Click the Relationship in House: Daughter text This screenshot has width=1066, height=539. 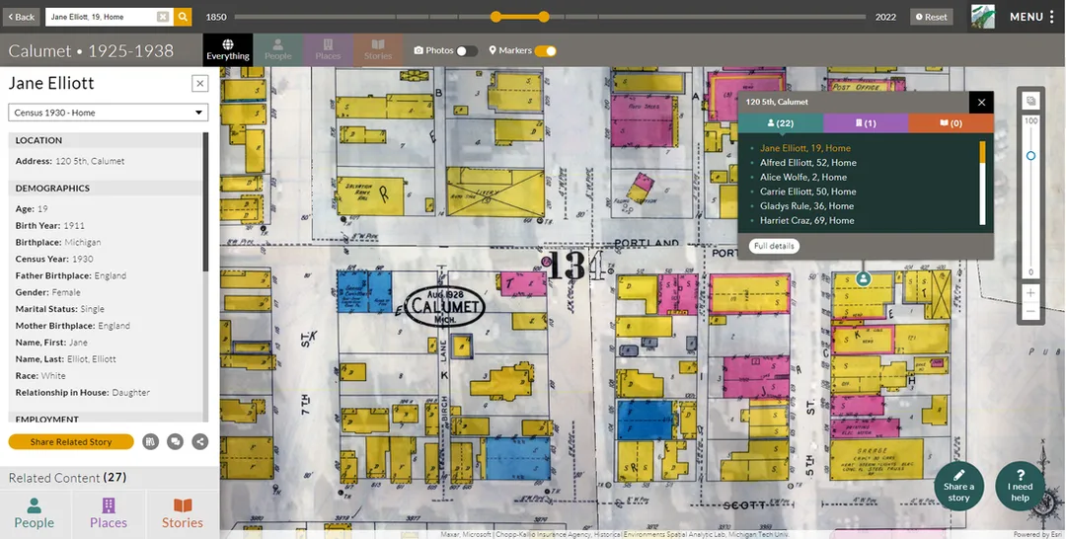[x=83, y=392]
